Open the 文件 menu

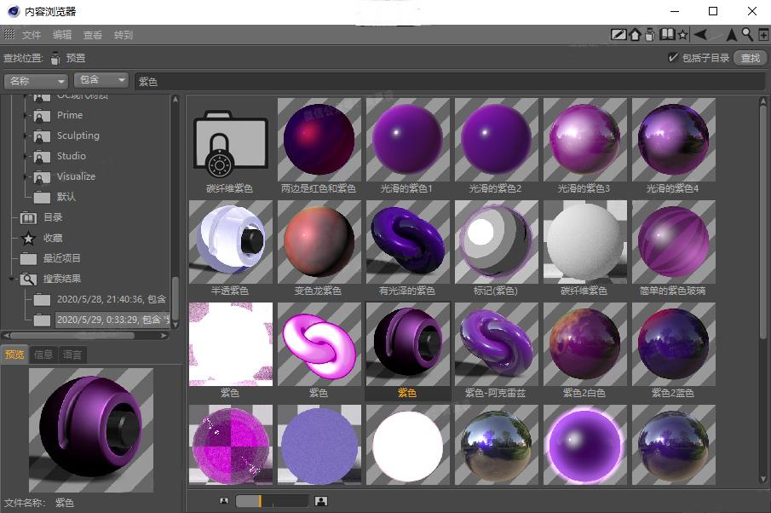[x=32, y=35]
